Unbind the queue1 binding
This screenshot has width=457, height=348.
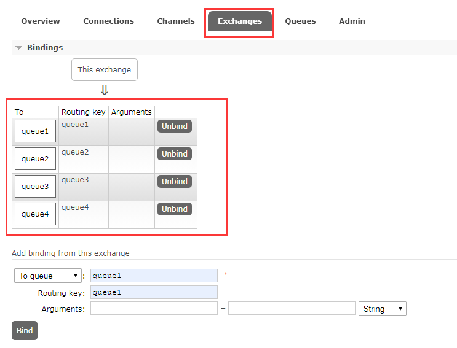pyautogui.click(x=175, y=126)
